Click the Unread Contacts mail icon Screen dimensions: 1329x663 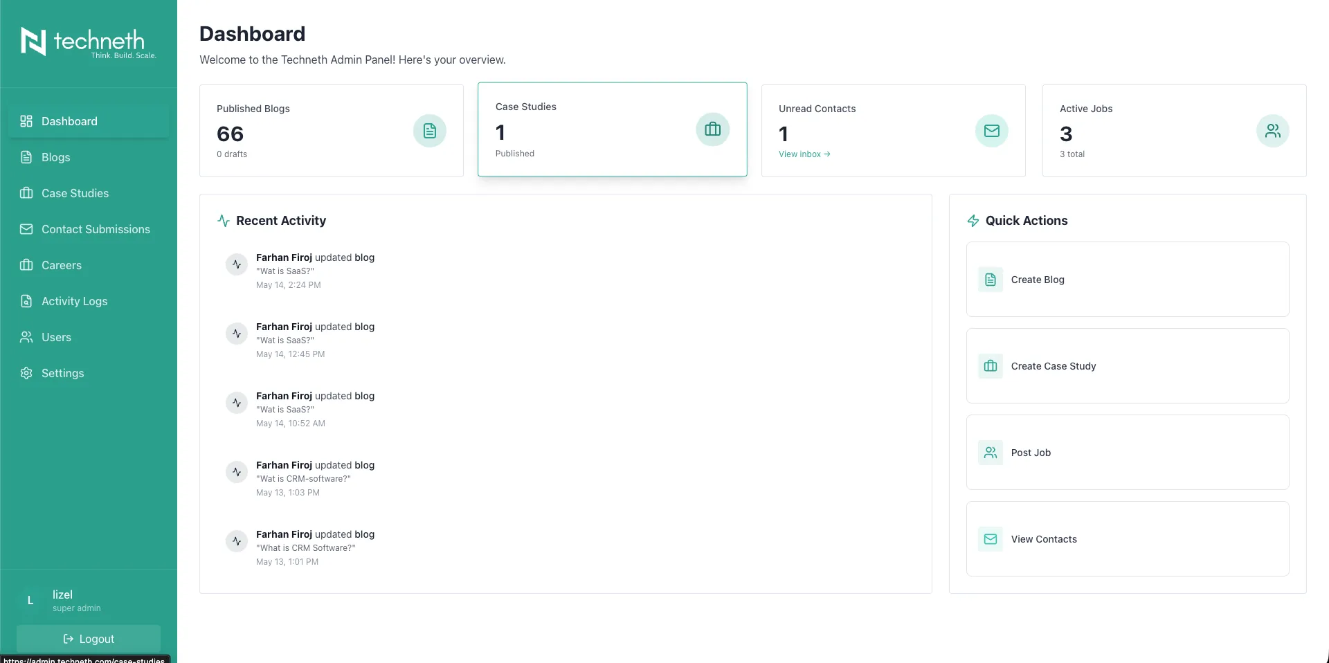(x=992, y=131)
